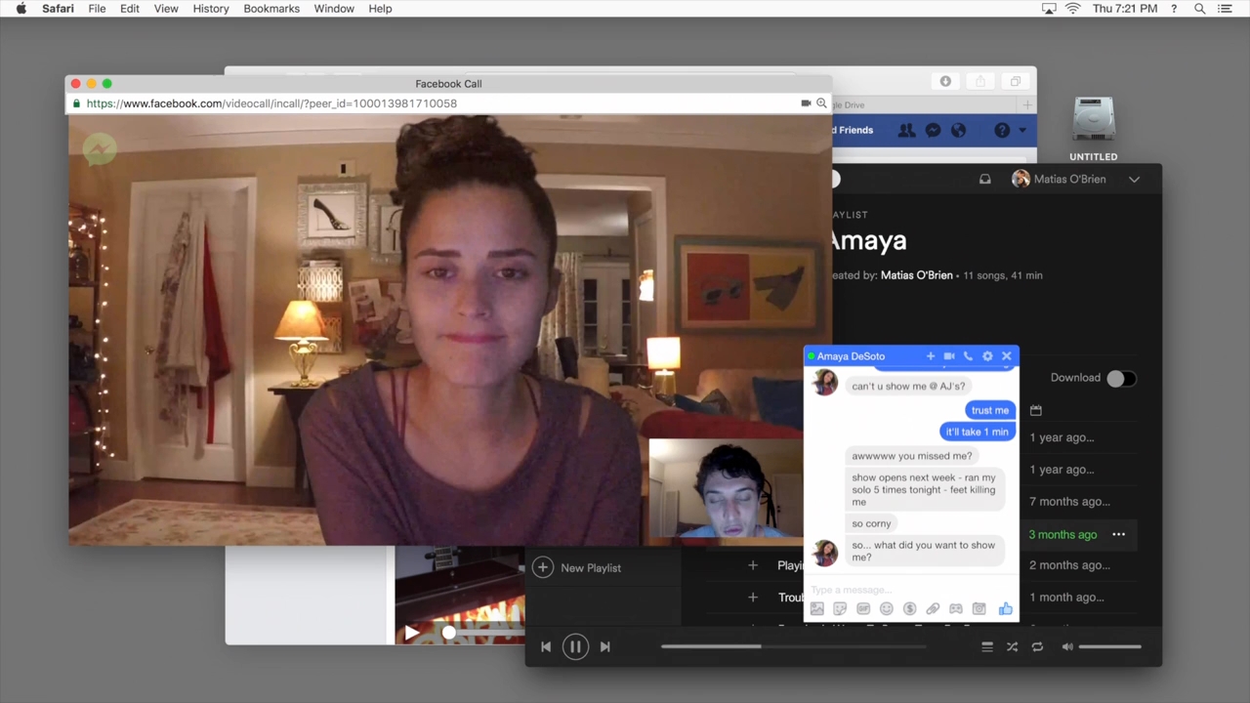Open the Bookmarks menu

(271, 9)
